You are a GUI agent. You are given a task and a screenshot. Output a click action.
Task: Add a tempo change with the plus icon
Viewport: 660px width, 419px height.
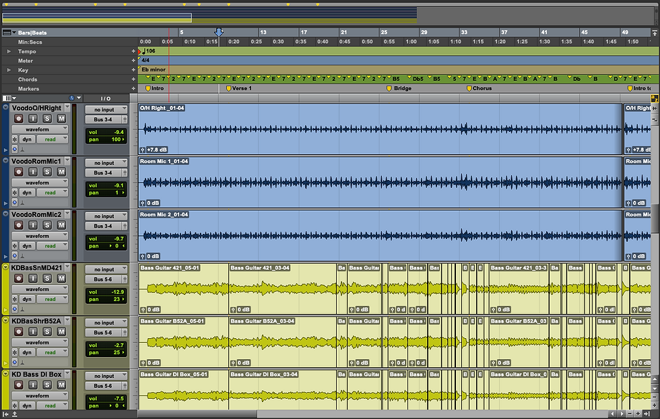click(x=133, y=51)
